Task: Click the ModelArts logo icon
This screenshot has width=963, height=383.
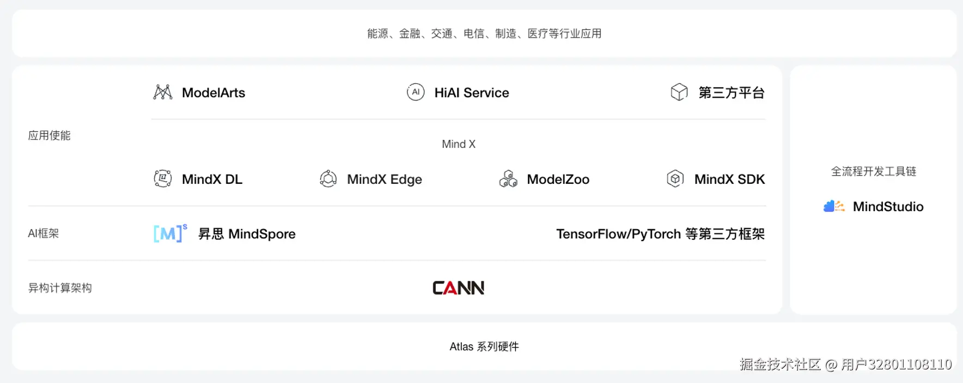Action: tap(163, 92)
